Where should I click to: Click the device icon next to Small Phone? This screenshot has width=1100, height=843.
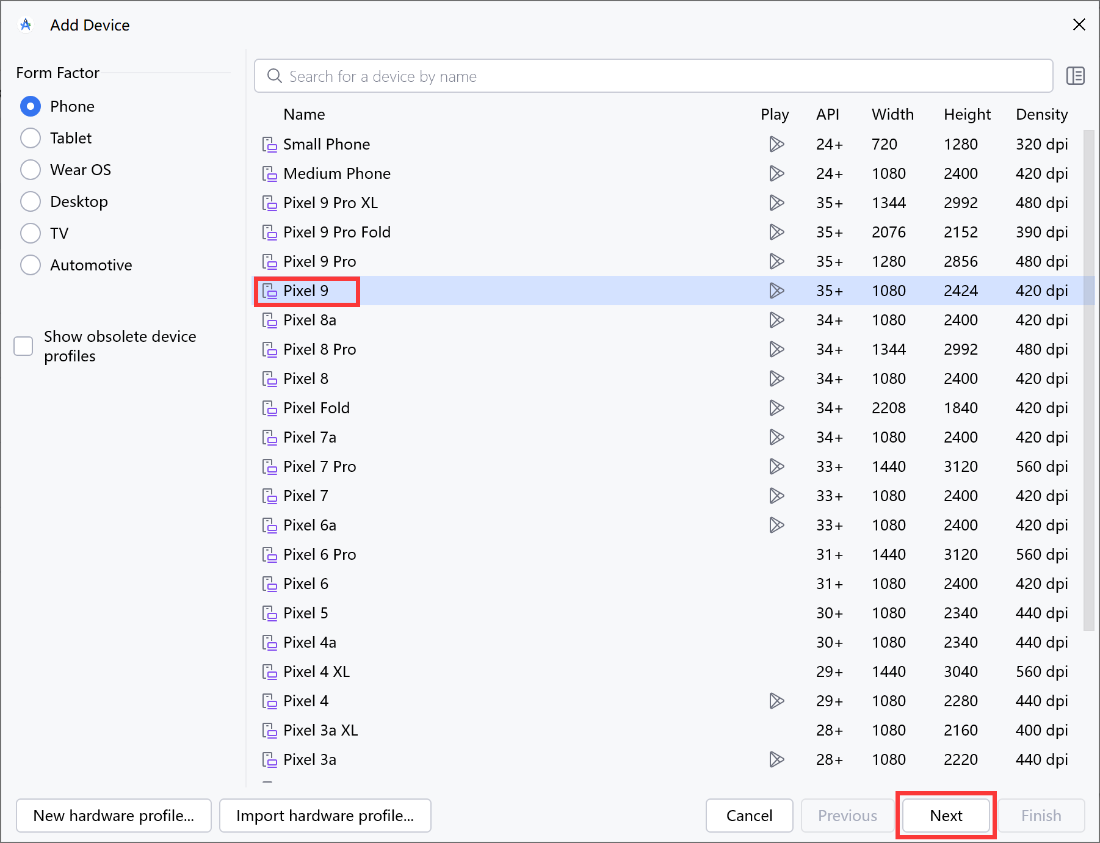269,145
